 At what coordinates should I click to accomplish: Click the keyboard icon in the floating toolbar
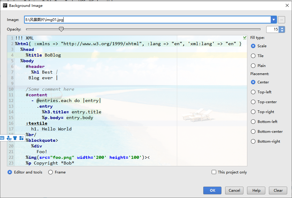point(2,138)
